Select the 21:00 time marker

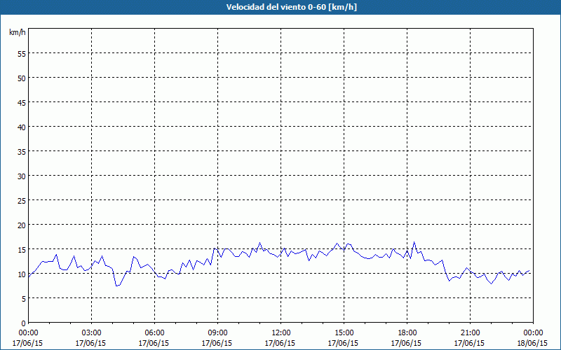click(470, 333)
